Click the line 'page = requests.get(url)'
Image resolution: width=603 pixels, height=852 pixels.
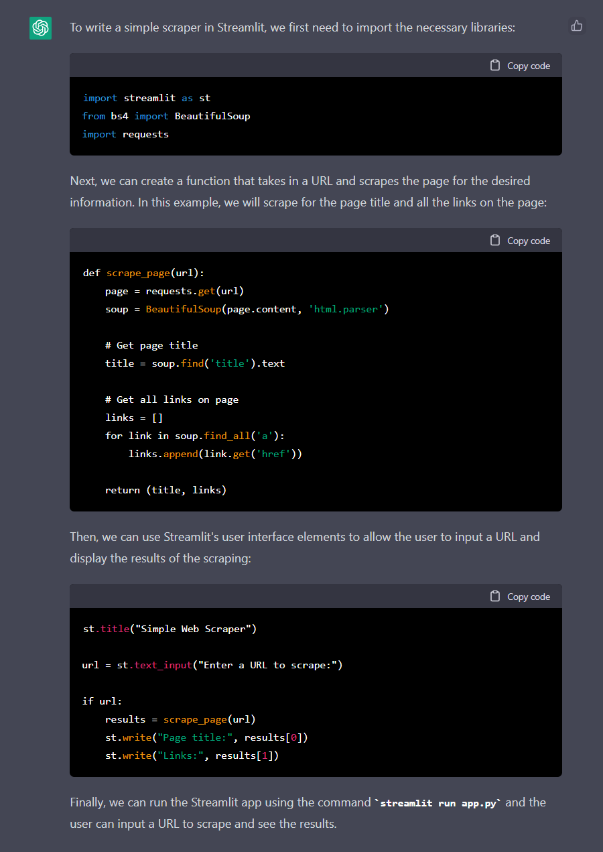[x=175, y=291]
